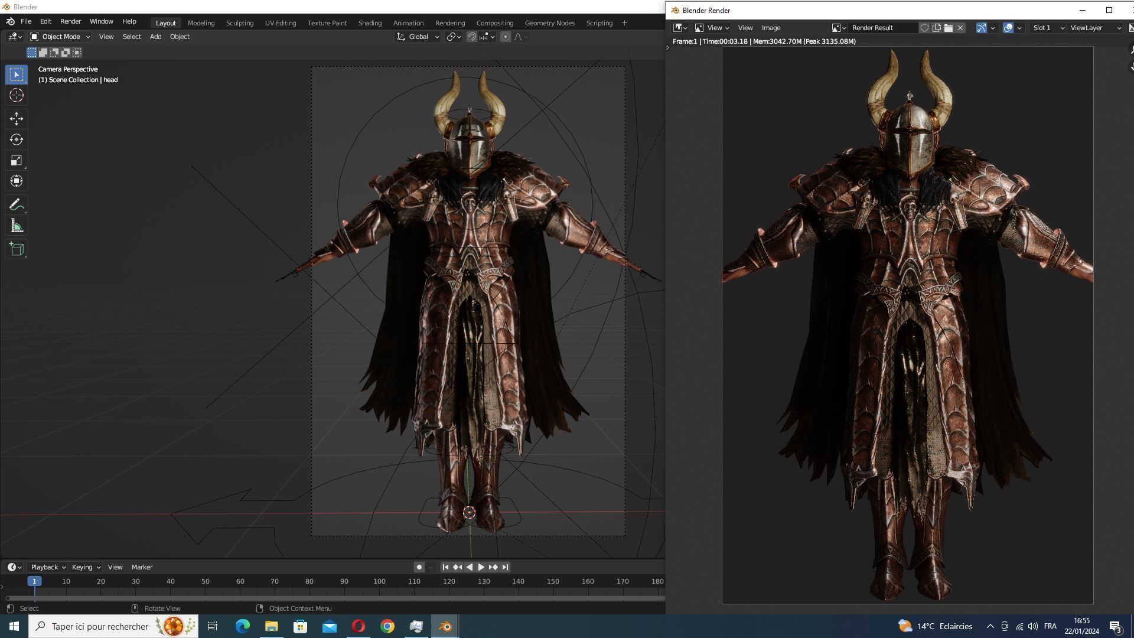Launch Opera from the Windows taskbar
Screen dimensions: 1134x638
359,626
